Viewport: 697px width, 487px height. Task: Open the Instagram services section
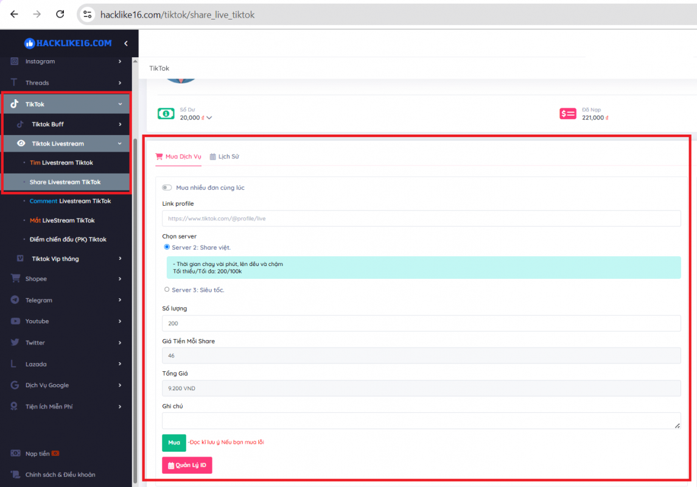40,61
